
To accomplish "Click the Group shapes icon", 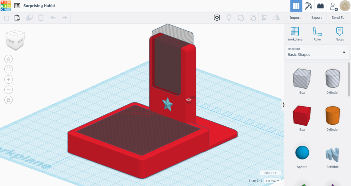I will [x=241, y=18].
